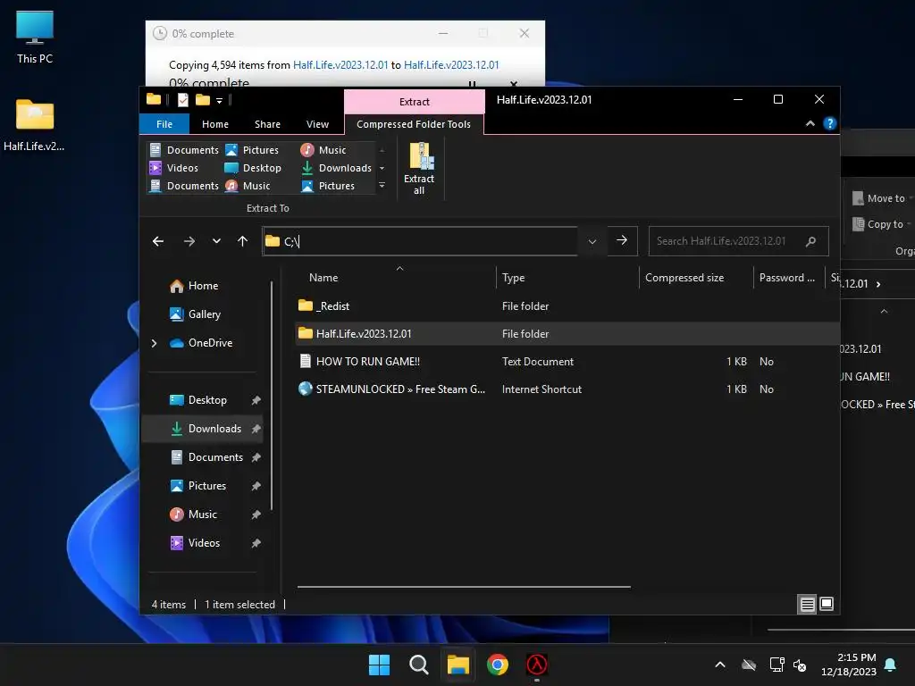The image size is (915, 686).
Task: Expand the OneDrive tree node
Action: [x=154, y=343]
